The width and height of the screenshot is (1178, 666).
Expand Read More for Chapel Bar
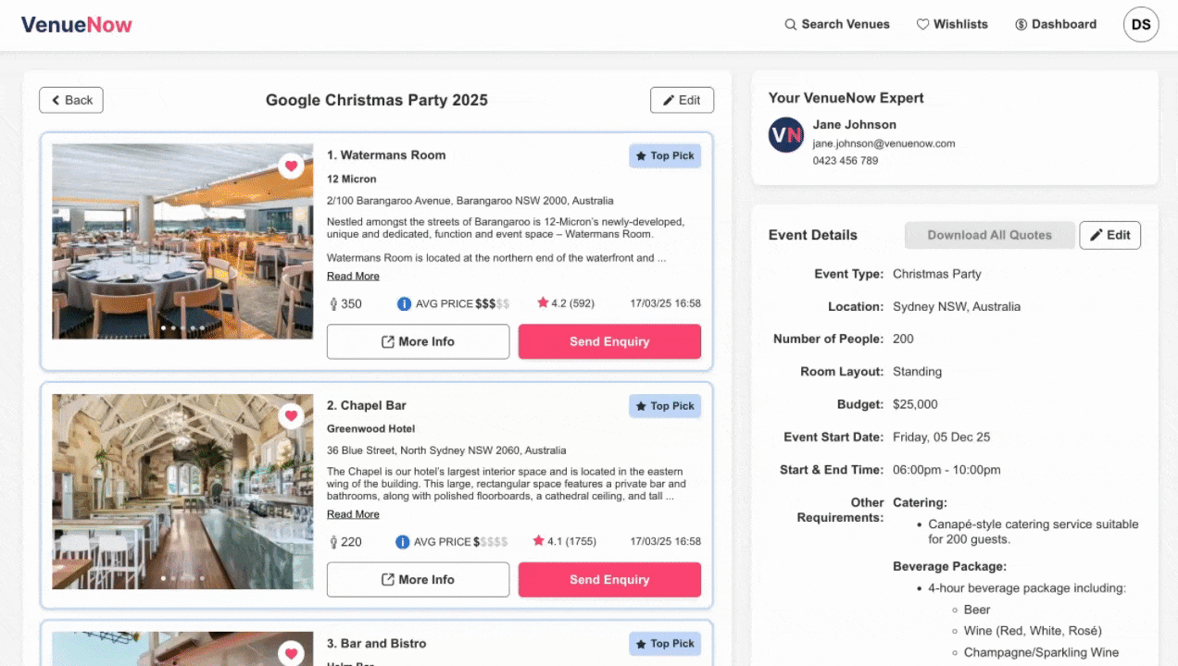click(353, 514)
